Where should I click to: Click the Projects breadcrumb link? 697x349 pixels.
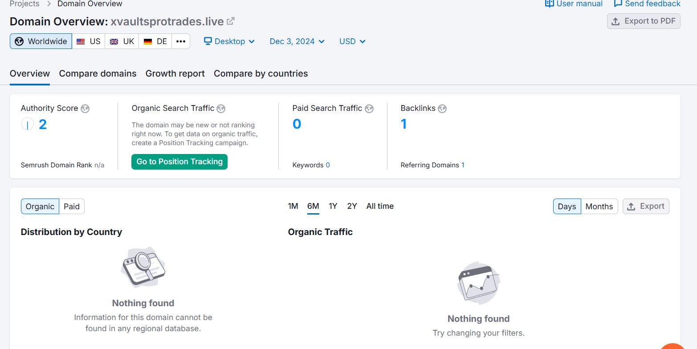pyautogui.click(x=24, y=4)
